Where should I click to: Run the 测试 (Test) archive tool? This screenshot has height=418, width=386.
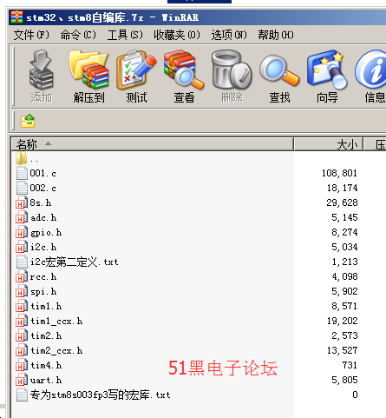(136, 76)
